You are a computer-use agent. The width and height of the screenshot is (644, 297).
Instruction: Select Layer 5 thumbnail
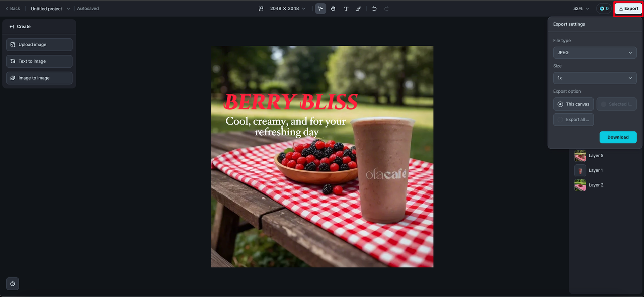pyautogui.click(x=580, y=156)
